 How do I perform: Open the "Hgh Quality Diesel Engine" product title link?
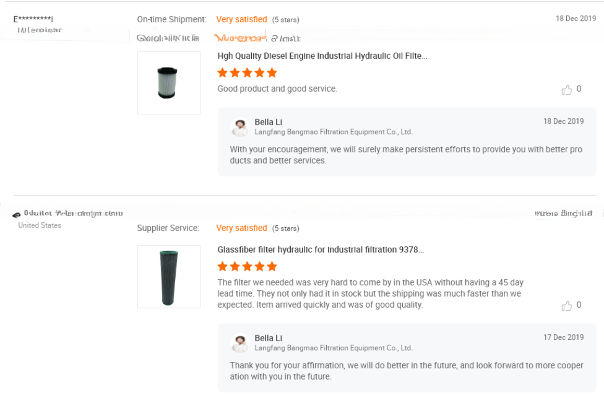pos(322,56)
